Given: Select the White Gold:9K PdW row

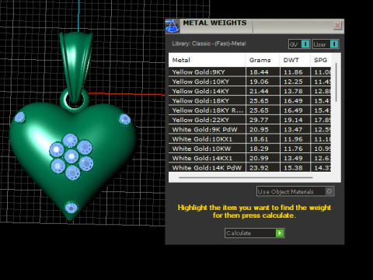Looking at the screenshot, I should coord(249,129).
